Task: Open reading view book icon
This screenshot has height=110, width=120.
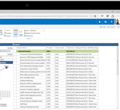Action: point(91,16)
